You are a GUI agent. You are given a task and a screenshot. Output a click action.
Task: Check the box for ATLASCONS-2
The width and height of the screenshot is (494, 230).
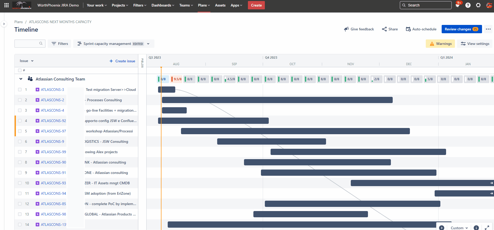tap(20, 100)
